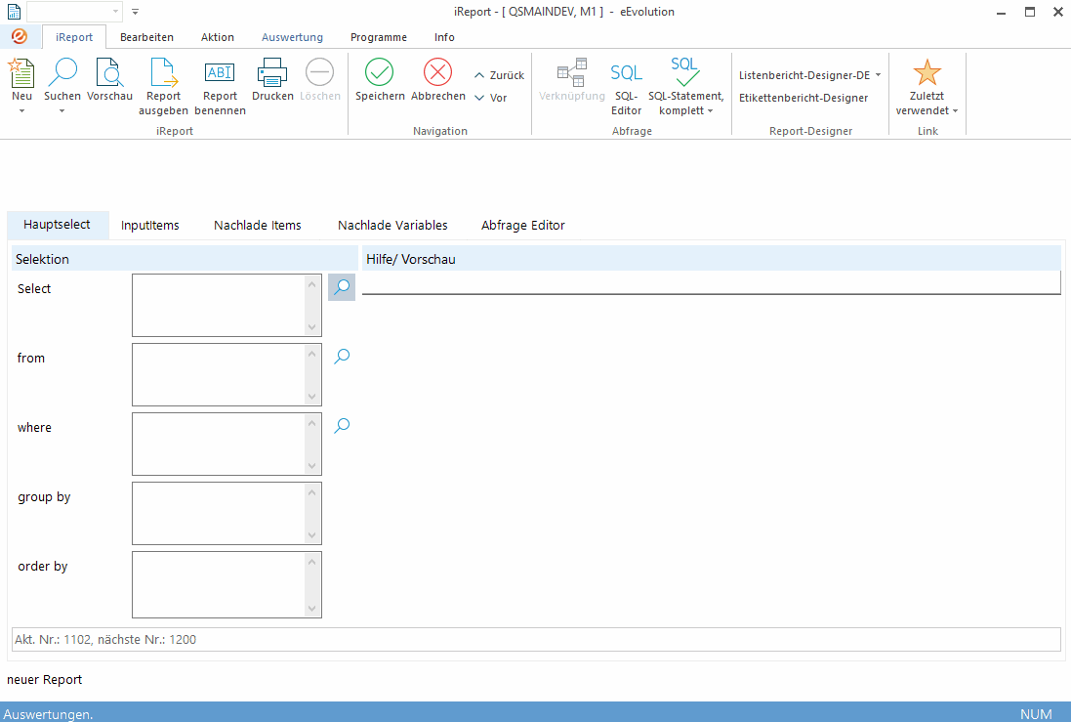Click the magnifier next to Select field

click(342, 287)
